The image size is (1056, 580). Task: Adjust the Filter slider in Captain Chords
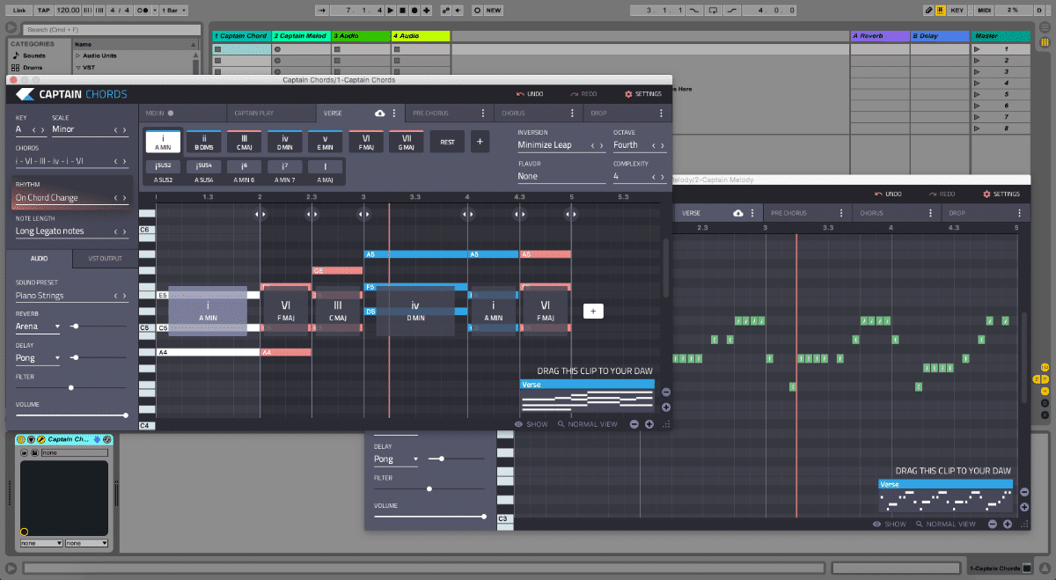[71, 387]
